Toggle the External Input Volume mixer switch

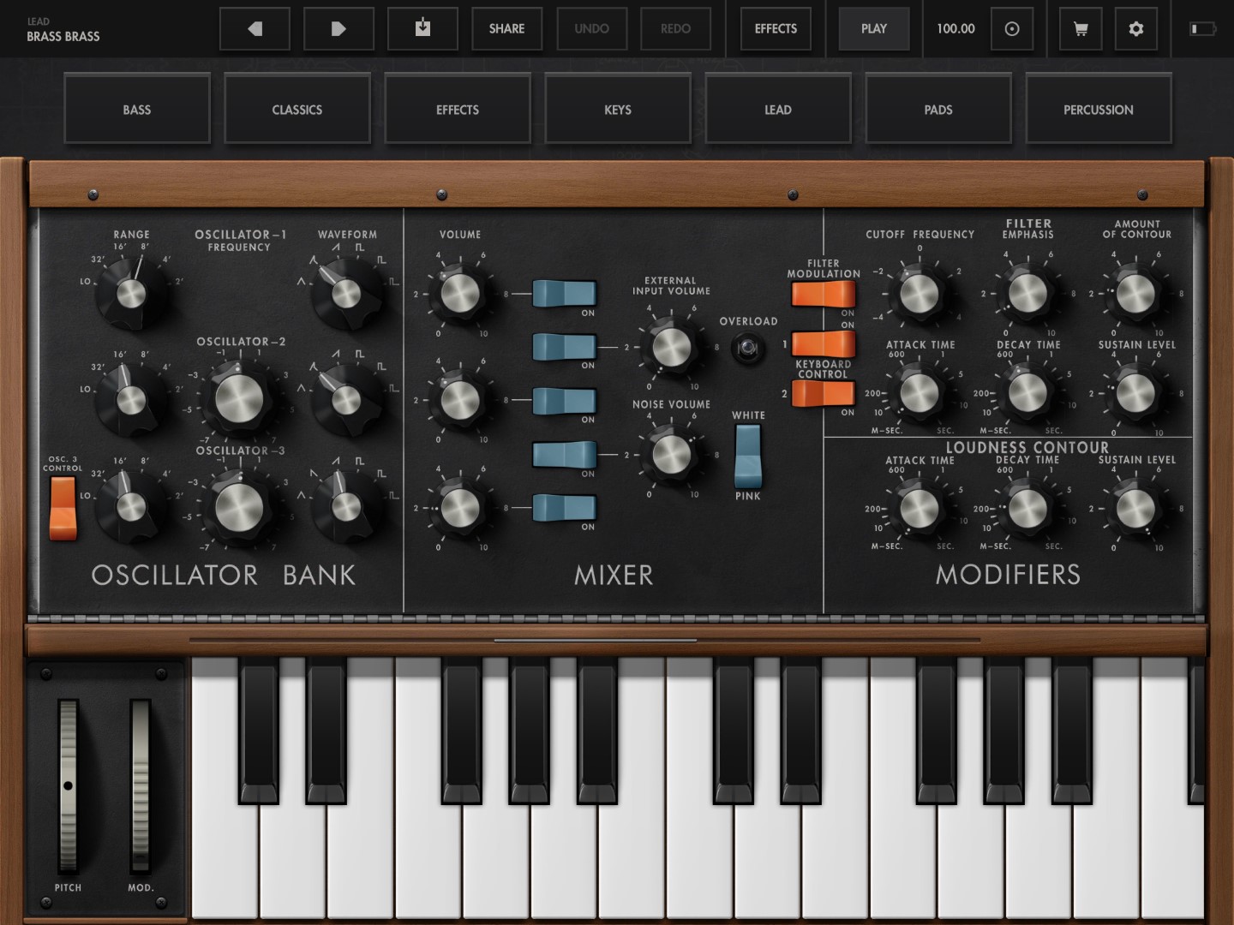point(564,347)
